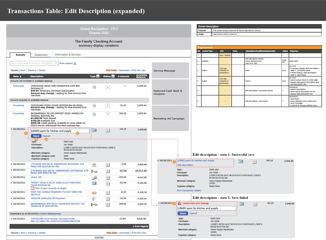
Task: Click the Keep the Change transfer coin icon
Action: click(94, 193)
